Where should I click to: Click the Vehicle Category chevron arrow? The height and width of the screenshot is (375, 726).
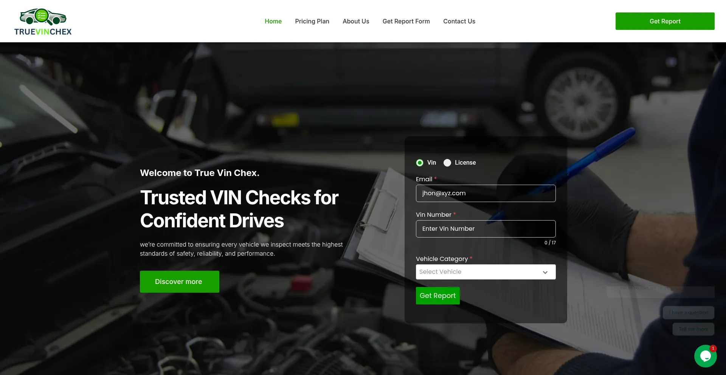click(545, 272)
